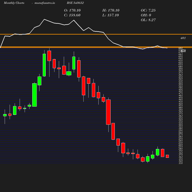Click the 'OH: 0' reading
The width and height of the screenshot is (192, 192).
pyautogui.click(x=146, y=15)
